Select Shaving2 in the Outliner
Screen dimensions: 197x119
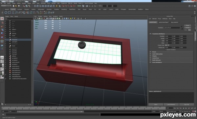point(14,52)
